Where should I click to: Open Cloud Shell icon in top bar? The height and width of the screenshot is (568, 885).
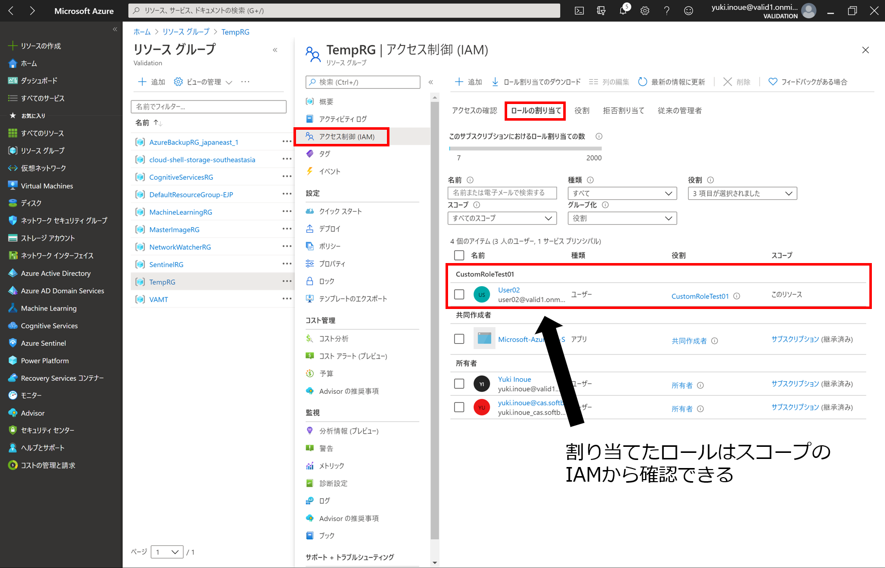click(579, 11)
